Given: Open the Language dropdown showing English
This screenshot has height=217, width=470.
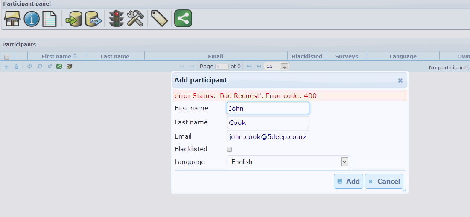Looking at the screenshot, I should [289, 162].
